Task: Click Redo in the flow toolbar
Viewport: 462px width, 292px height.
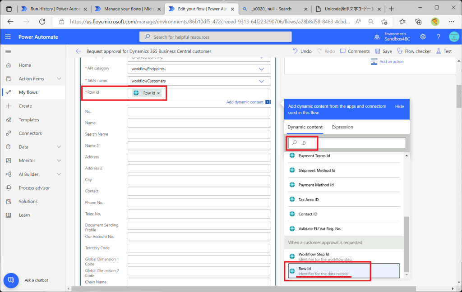Action: [x=326, y=51]
